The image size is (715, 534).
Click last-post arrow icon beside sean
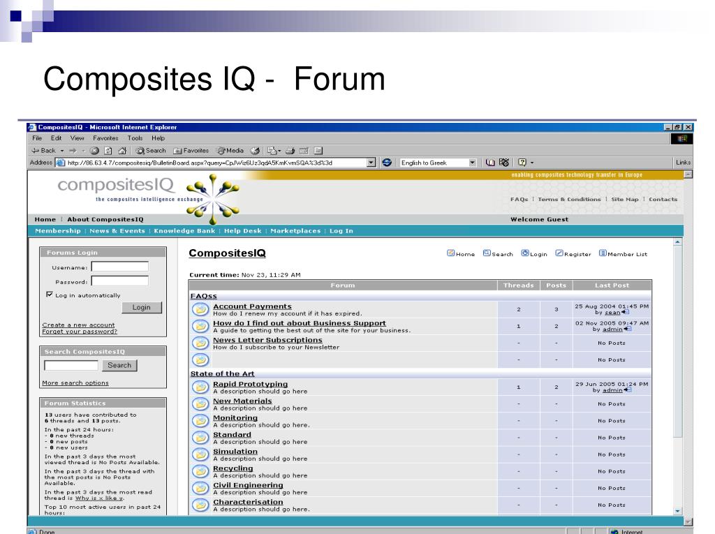coord(625,313)
